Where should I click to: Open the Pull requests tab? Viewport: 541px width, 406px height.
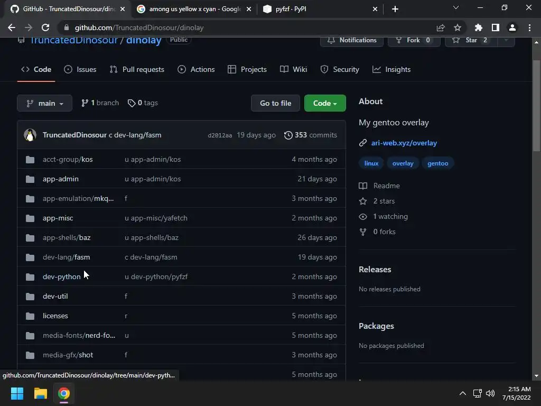(137, 69)
